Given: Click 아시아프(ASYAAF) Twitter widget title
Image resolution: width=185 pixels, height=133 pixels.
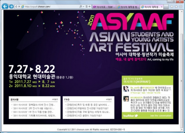Looking at the screenshot, I should tap(137, 81).
